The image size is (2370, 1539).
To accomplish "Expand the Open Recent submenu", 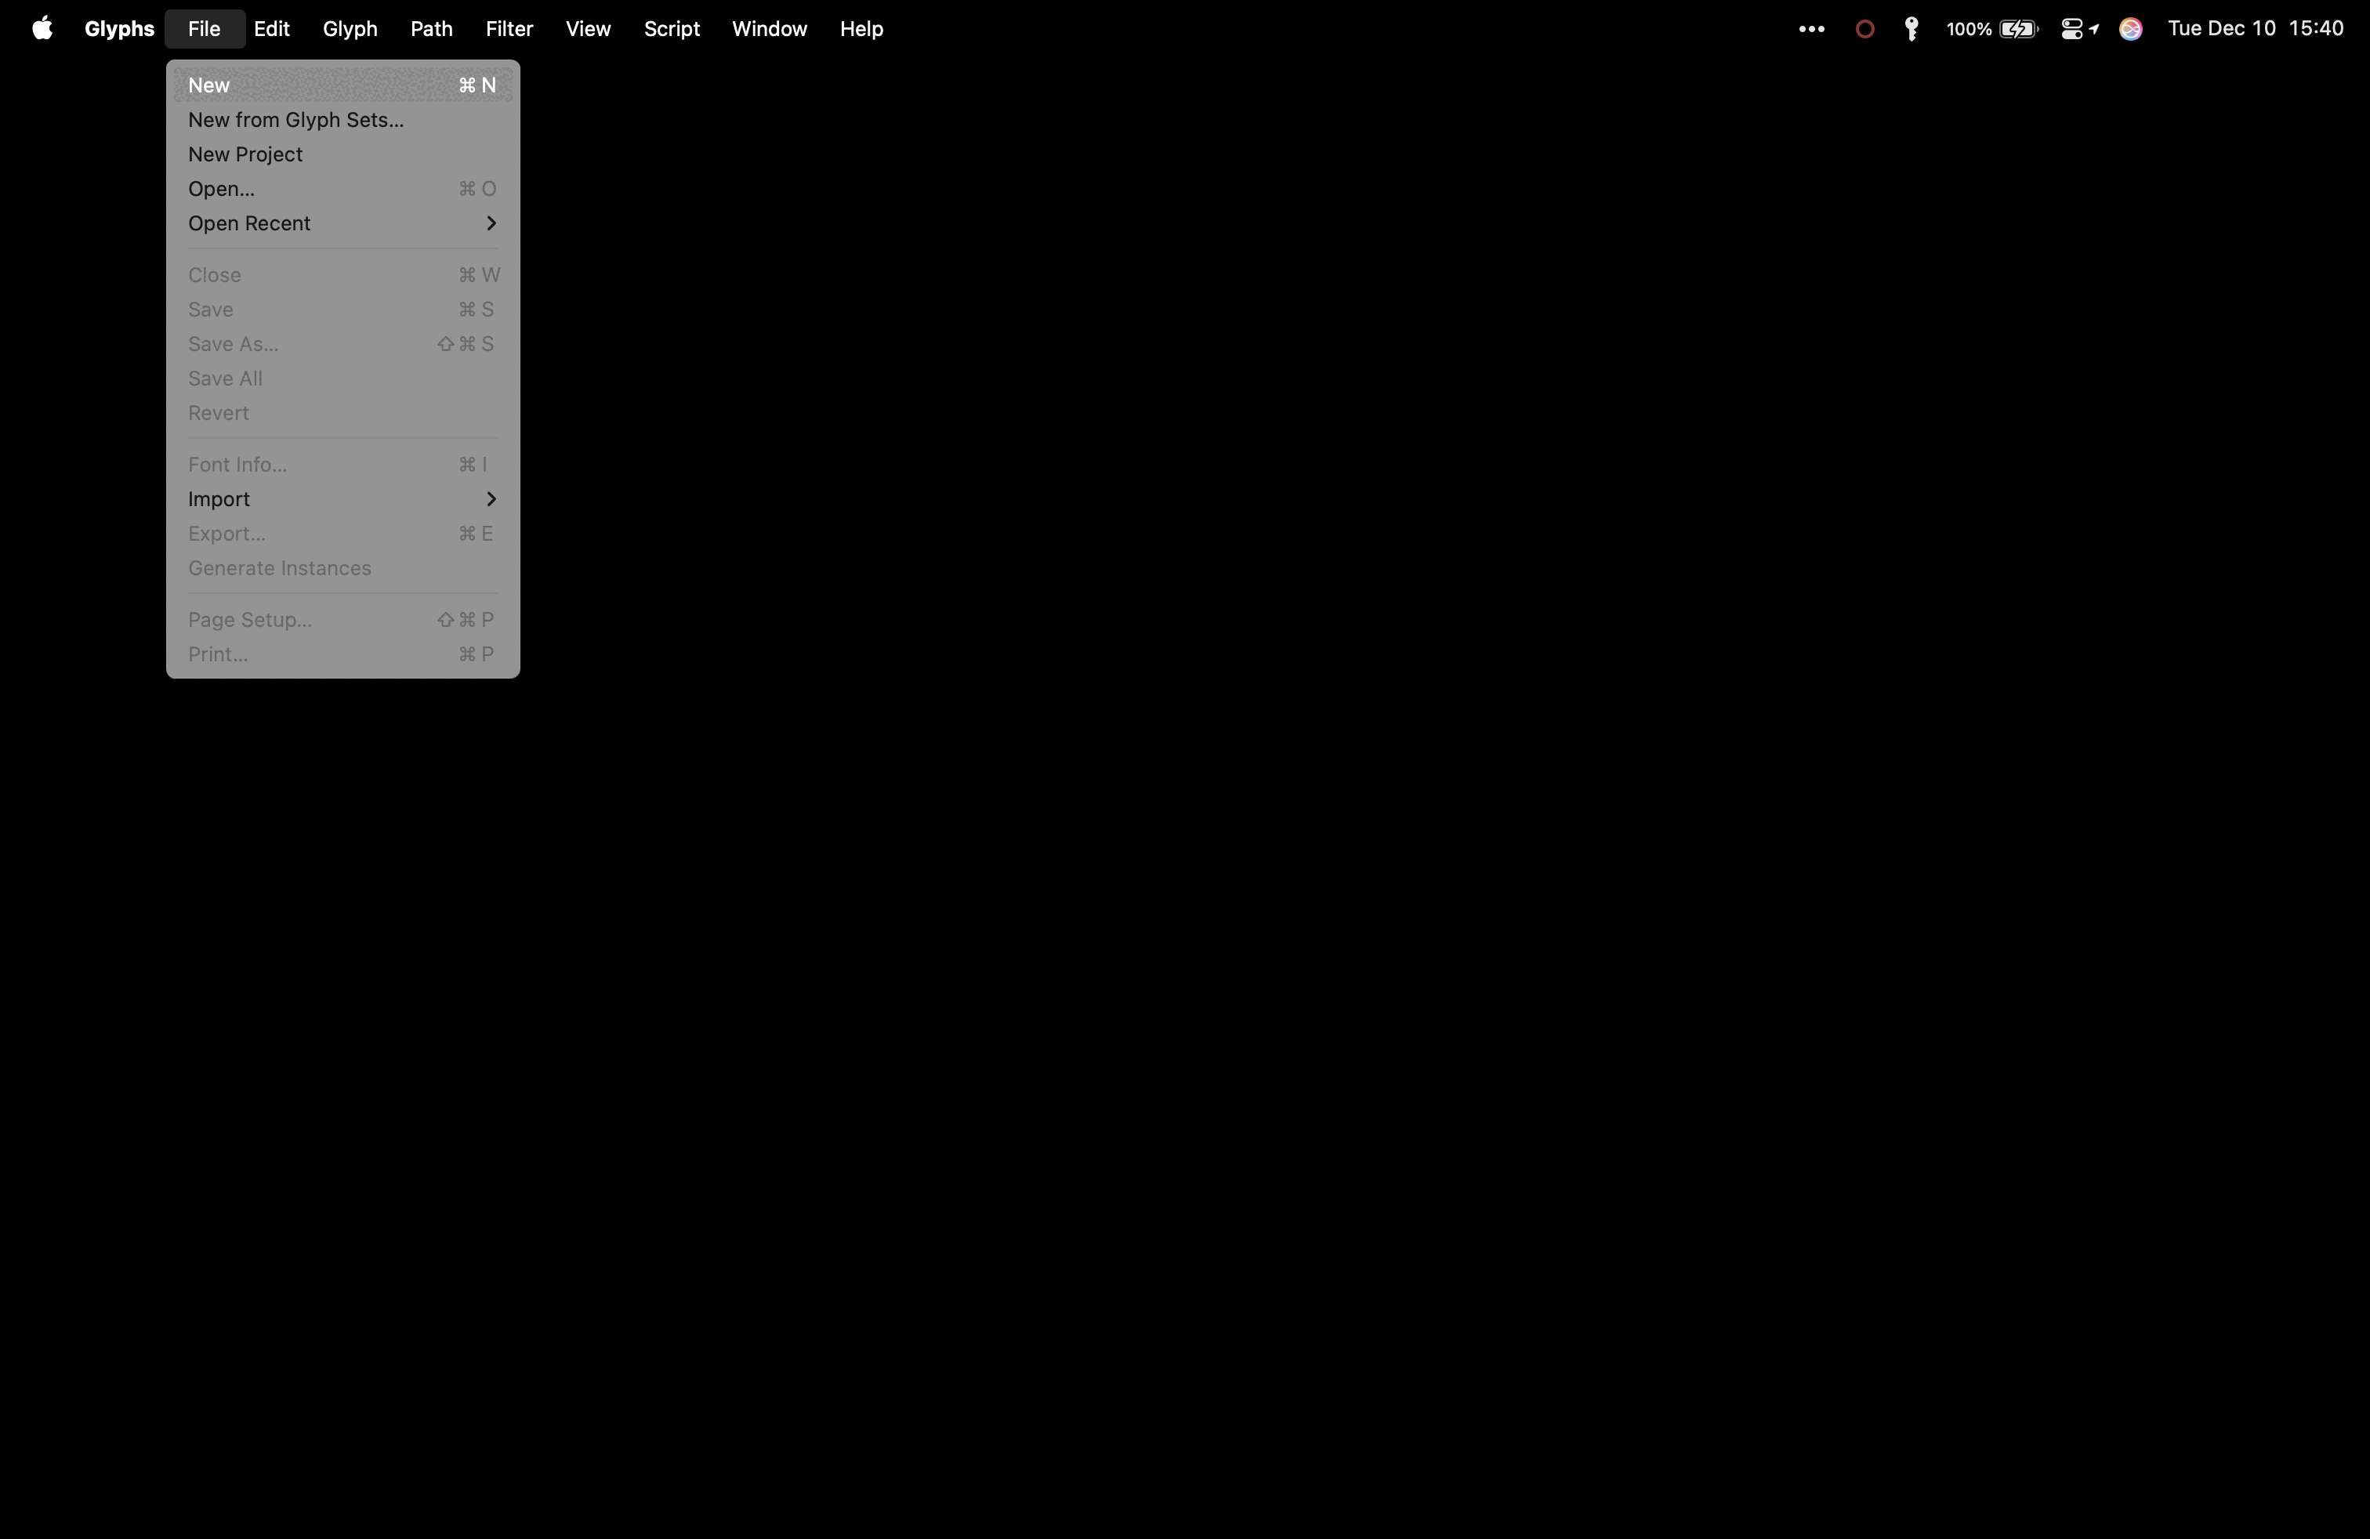I will click(342, 223).
